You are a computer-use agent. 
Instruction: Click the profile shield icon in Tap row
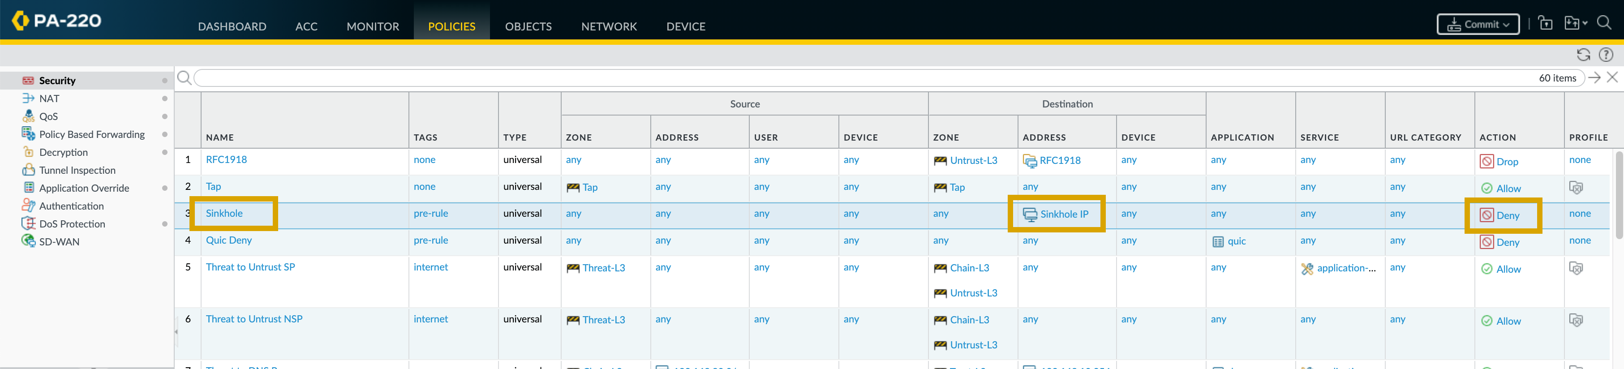point(1576,188)
